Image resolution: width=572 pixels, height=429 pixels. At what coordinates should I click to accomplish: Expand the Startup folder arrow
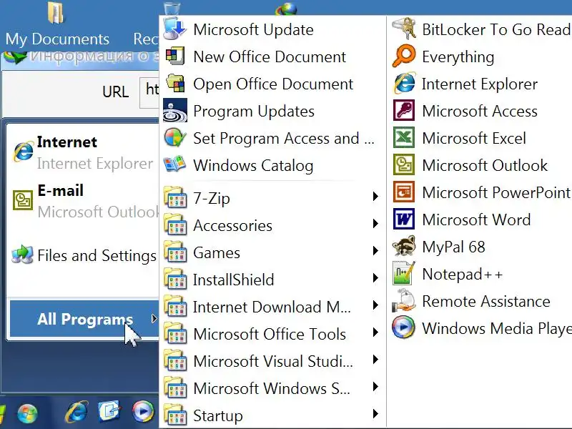(x=375, y=415)
